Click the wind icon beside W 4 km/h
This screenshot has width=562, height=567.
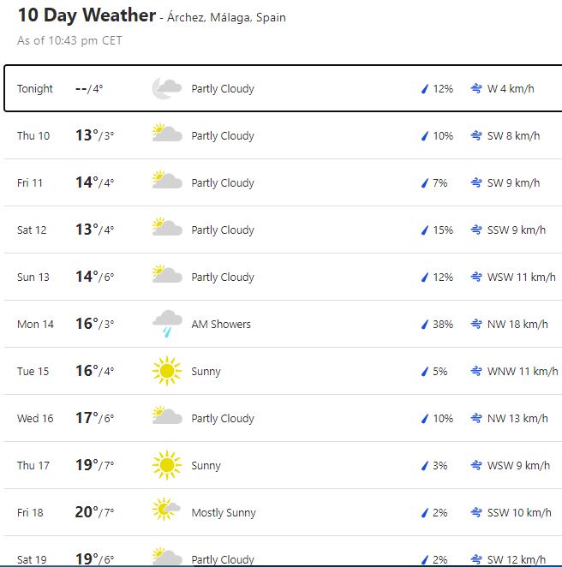pyautogui.click(x=476, y=89)
